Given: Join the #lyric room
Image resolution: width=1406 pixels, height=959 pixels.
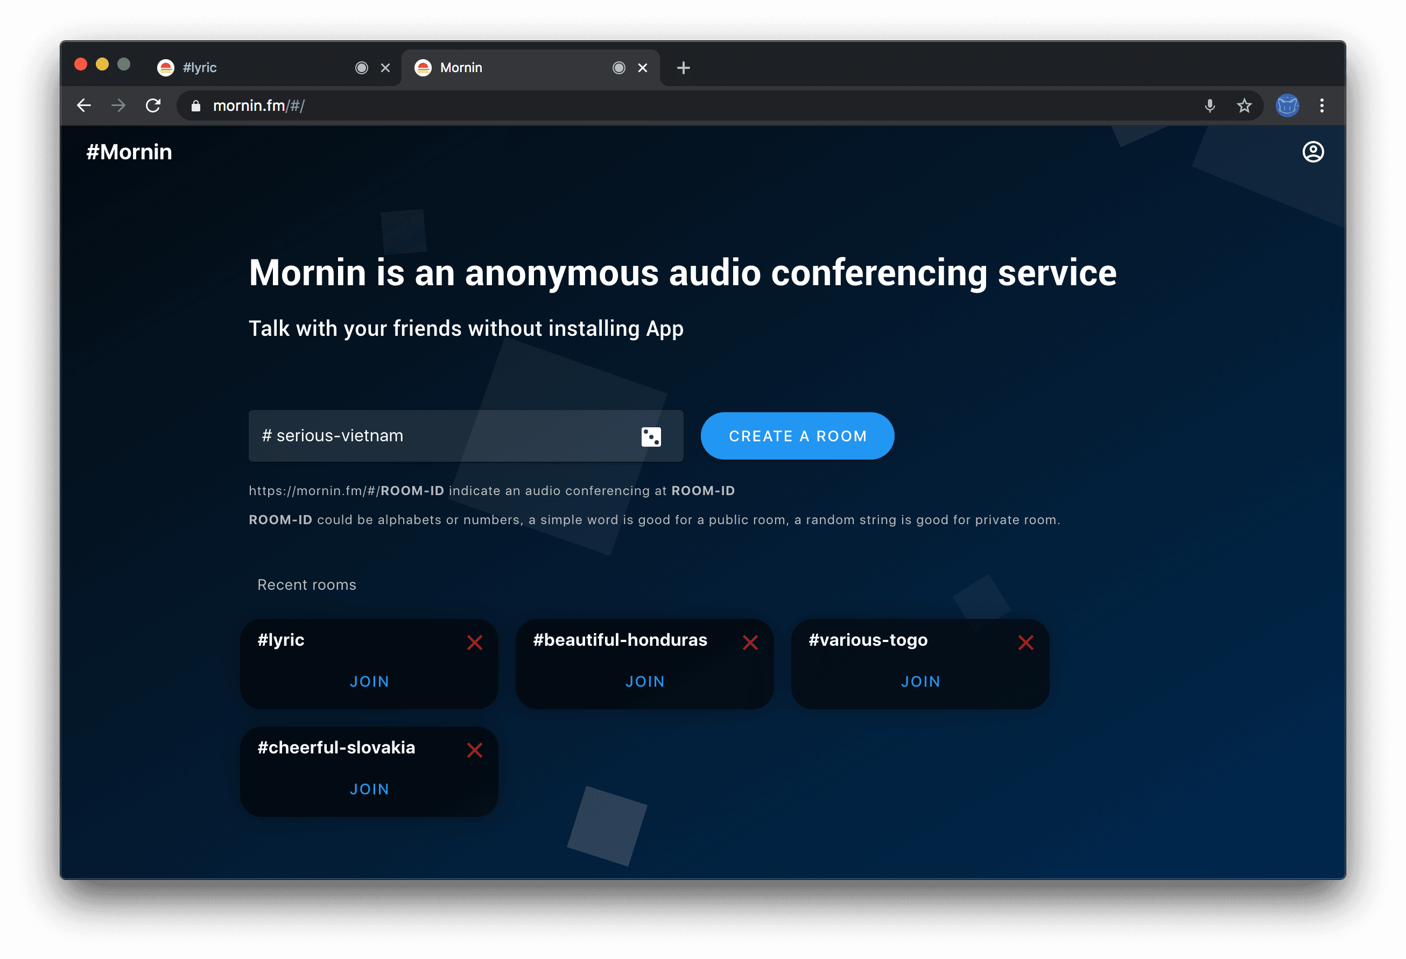Looking at the screenshot, I should click(369, 681).
